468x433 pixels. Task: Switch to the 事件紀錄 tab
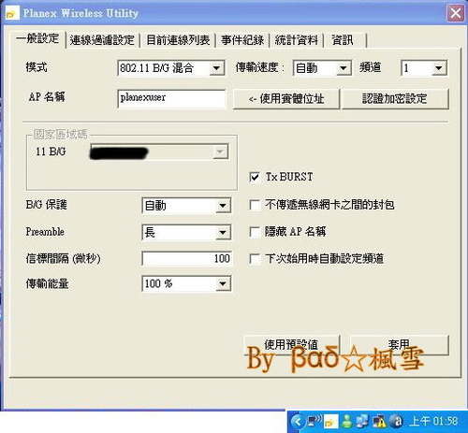(x=242, y=40)
